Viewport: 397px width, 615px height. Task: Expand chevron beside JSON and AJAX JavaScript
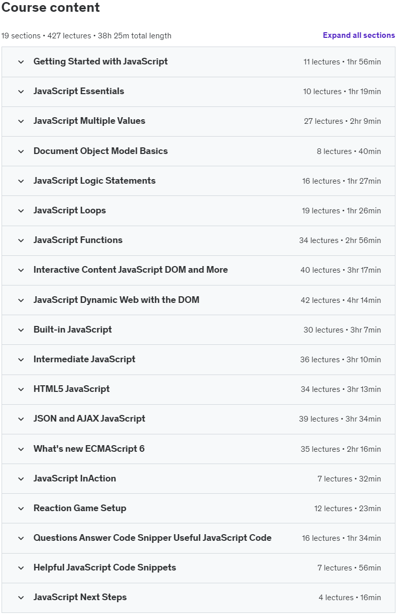pos(21,419)
